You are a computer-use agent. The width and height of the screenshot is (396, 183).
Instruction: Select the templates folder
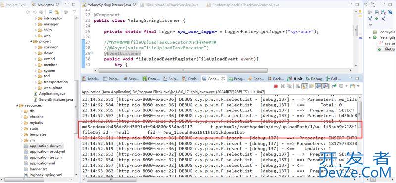pyautogui.click(x=35, y=134)
